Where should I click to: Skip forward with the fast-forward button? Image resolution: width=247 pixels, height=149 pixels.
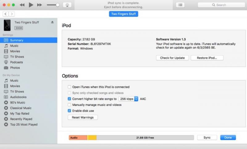(x=40, y=5)
